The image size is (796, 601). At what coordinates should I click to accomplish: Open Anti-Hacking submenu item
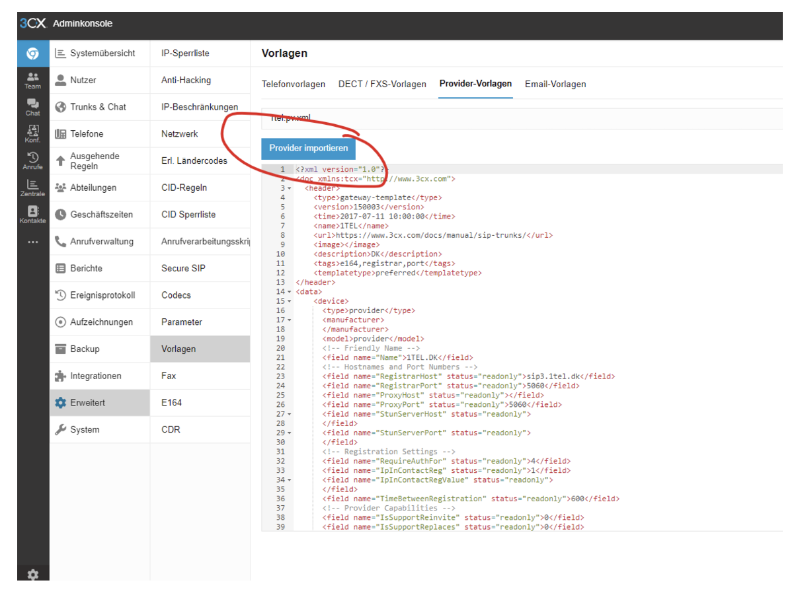(200, 80)
